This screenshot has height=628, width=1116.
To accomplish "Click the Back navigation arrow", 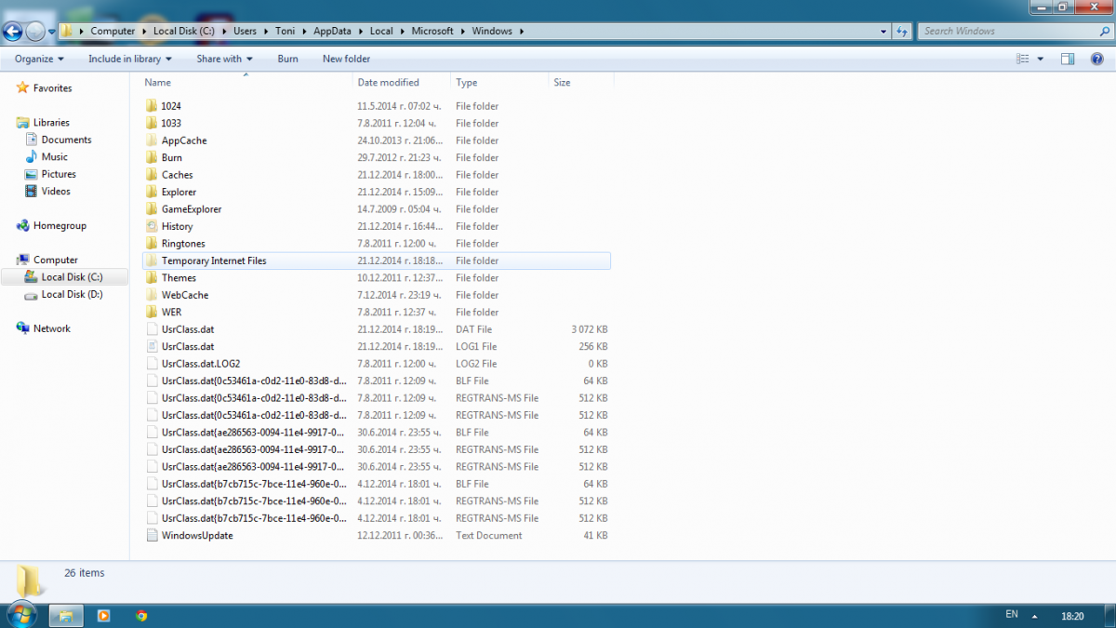I will [12, 32].
